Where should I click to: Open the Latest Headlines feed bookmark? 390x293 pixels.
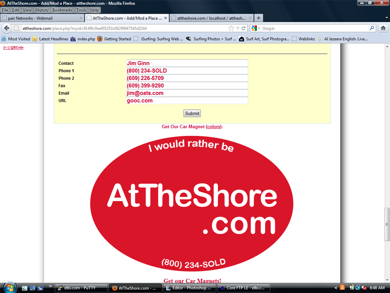(x=51, y=39)
